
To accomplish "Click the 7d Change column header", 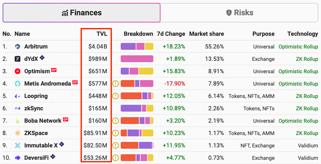I will click(171, 34).
